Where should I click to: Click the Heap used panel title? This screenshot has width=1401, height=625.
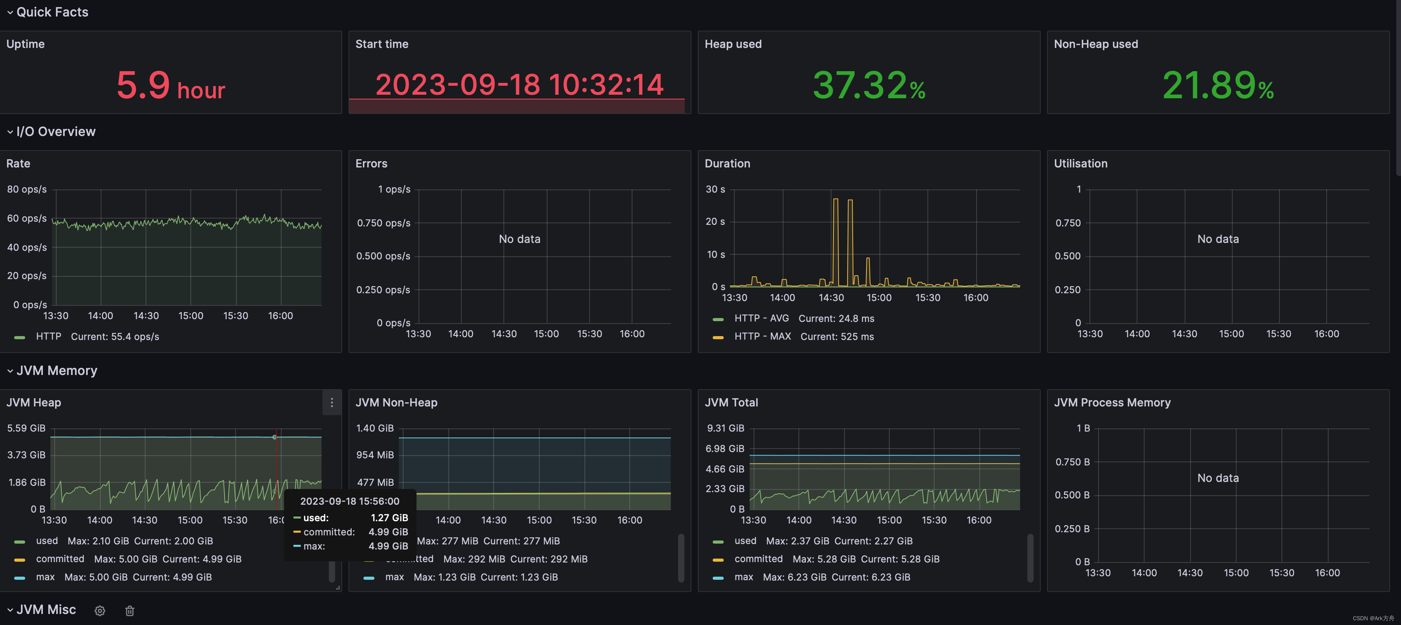733,44
